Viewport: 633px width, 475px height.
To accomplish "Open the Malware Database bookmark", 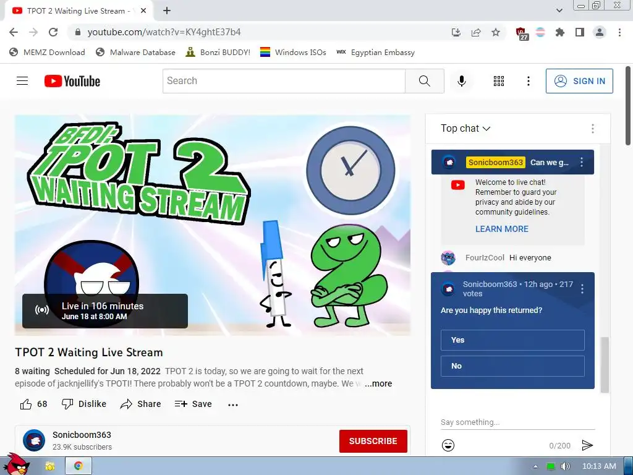I will 135,52.
